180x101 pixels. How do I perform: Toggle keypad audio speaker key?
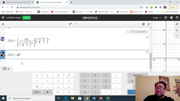click(47, 92)
